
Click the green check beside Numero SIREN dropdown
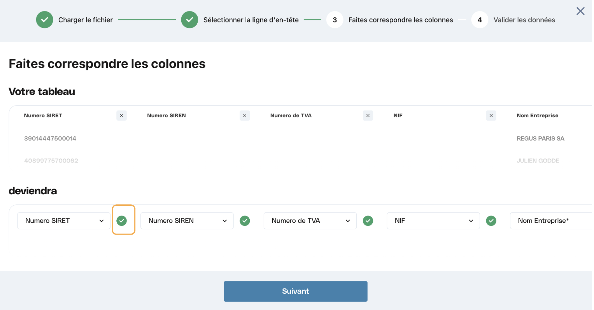(x=245, y=221)
